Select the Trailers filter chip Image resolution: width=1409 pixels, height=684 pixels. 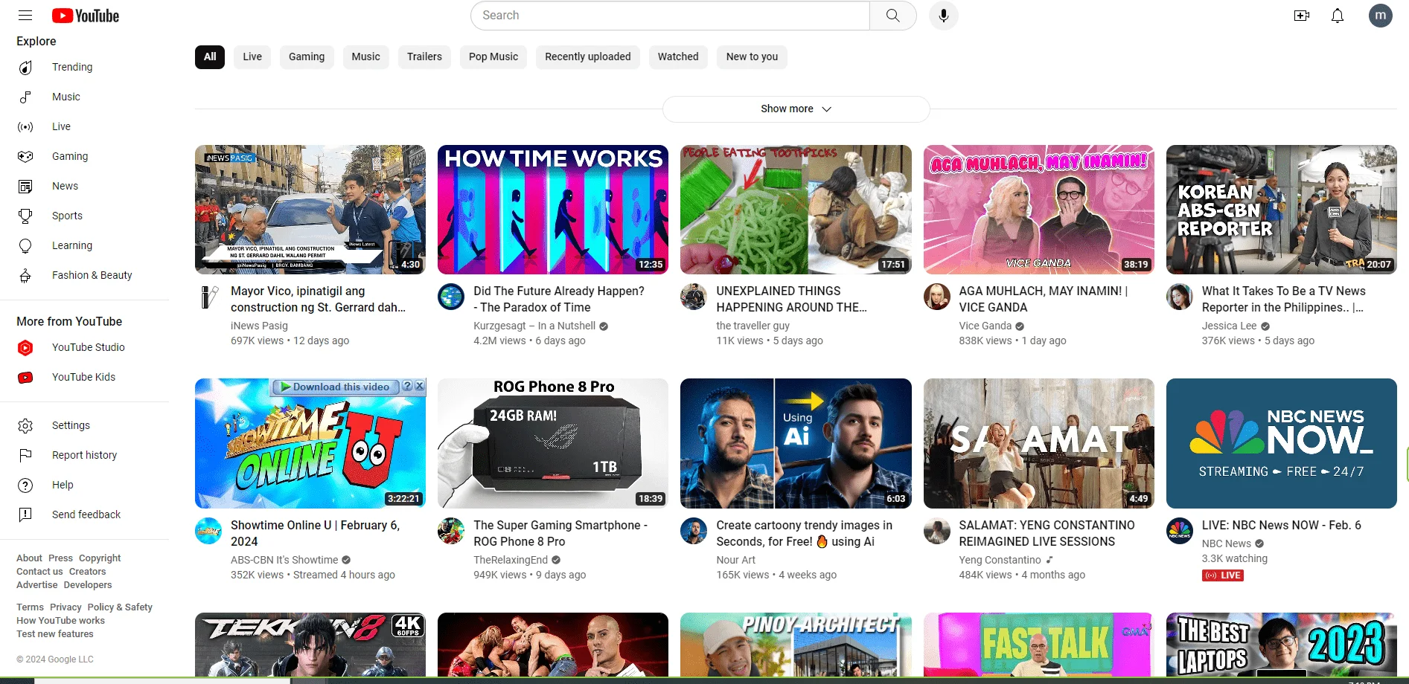[424, 57]
